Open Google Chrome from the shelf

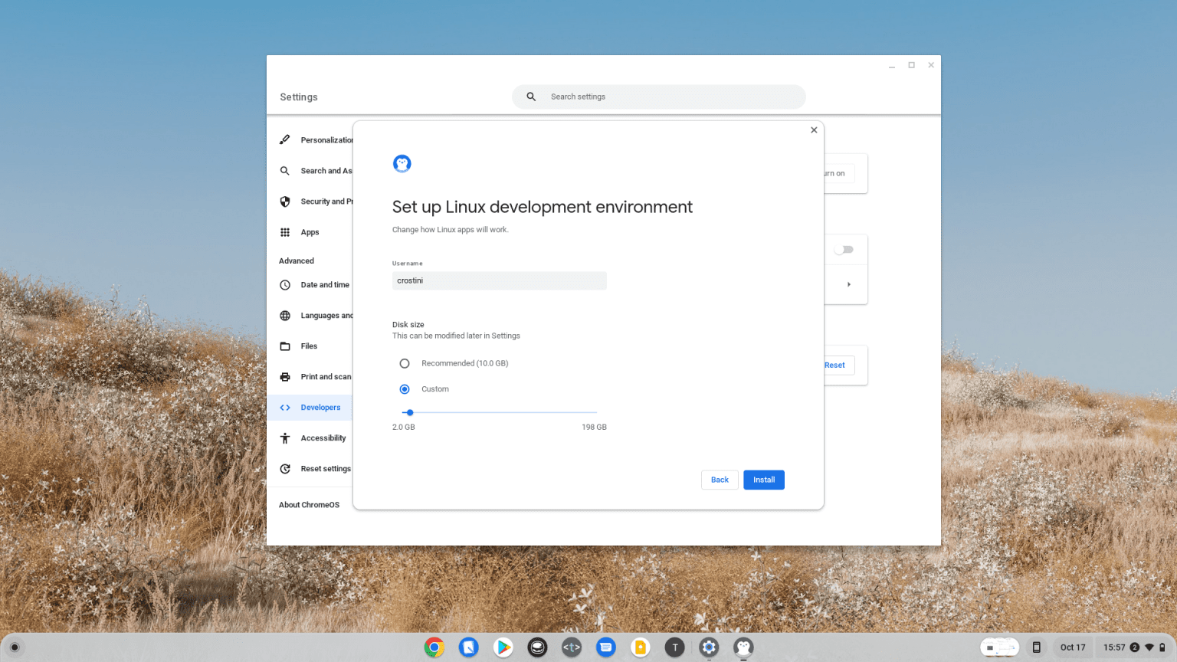pyautogui.click(x=434, y=647)
